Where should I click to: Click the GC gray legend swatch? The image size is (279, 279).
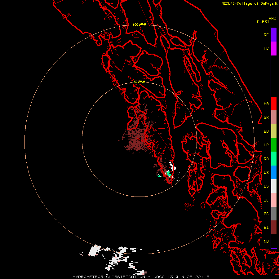point(274,214)
